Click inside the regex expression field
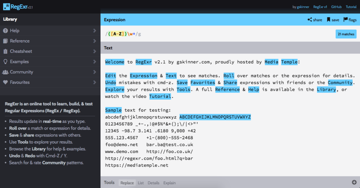Screen dimensions: 360x188 click(x=211, y=34)
